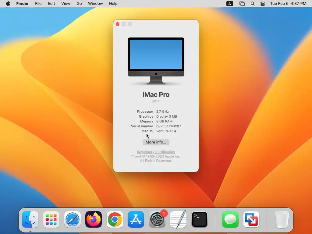Launch TextEdit from the Dock
The height and width of the screenshot is (234, 312).
click(178, 219)
